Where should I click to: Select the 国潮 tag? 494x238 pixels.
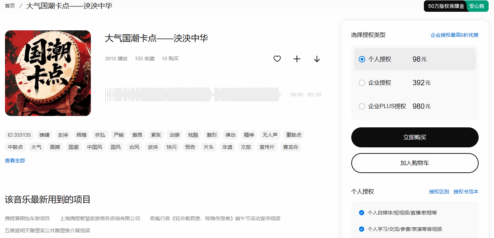tap(74, 147)
